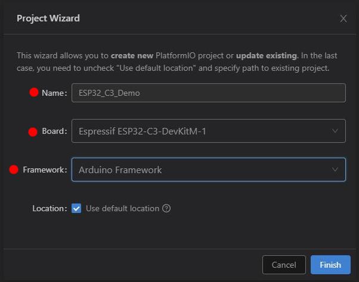This screenshot has width=359, height=282.
Task: Expand the Arduino Framework dropdown
Action: pyautogui.click(x=209, y=170)
